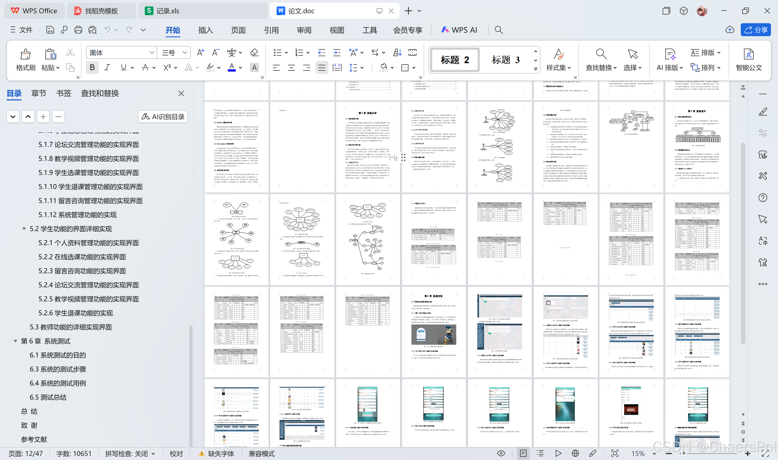Image resolution: width=778 pixels, height=460 pixels.
Task: Click the Decrease font size icon
Action: pyautogui.click(x=216, y=52)
